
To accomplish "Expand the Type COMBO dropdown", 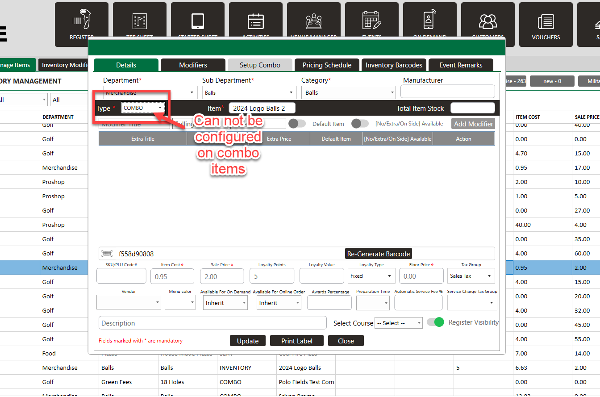I will coord(143,108).
